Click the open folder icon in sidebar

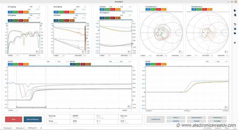[235, 33]
